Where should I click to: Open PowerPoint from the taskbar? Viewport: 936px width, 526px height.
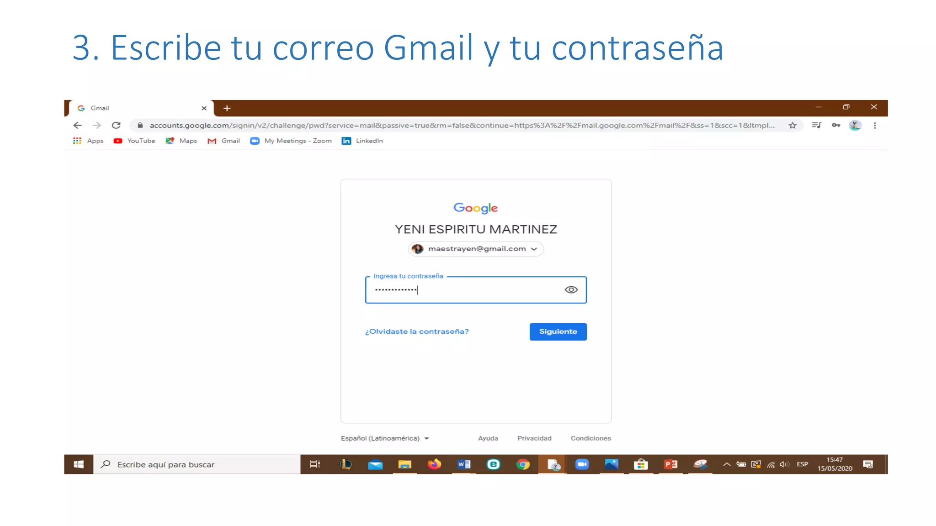(x=670, y=464)
